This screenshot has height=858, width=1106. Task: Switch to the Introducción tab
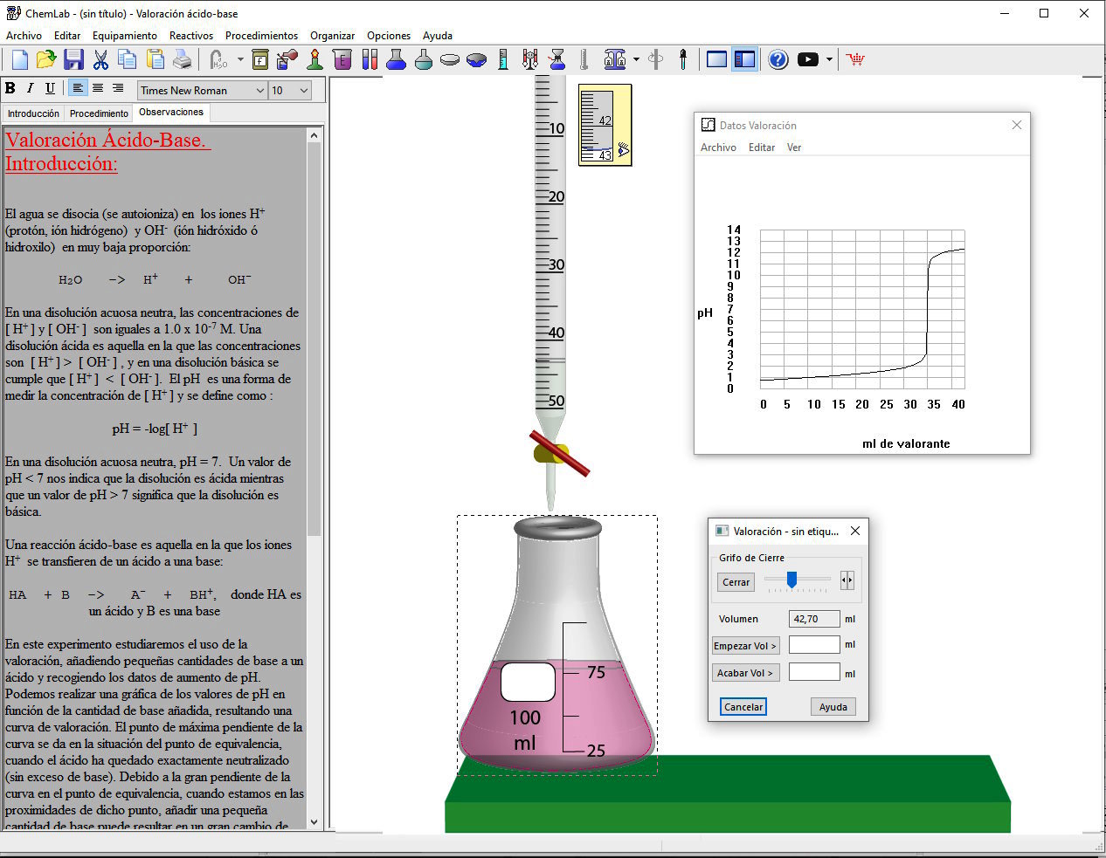coord(33,113)
